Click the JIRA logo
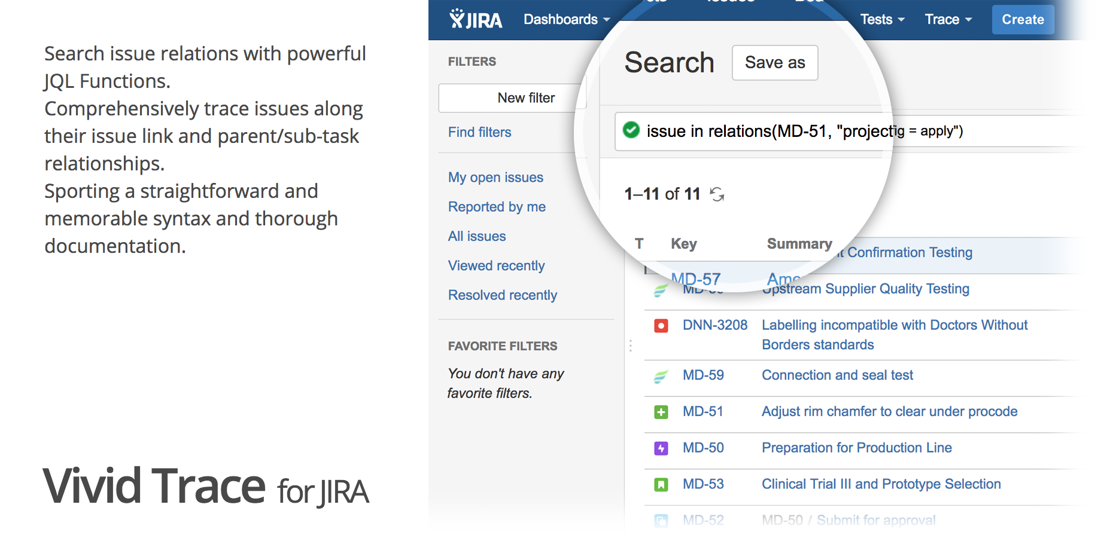The image size is (1101, 538). pyautogui.click(x=476, y=19)
